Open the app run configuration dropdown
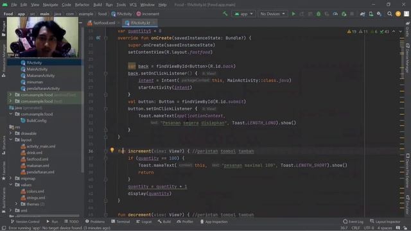 (x=244, y=13)
